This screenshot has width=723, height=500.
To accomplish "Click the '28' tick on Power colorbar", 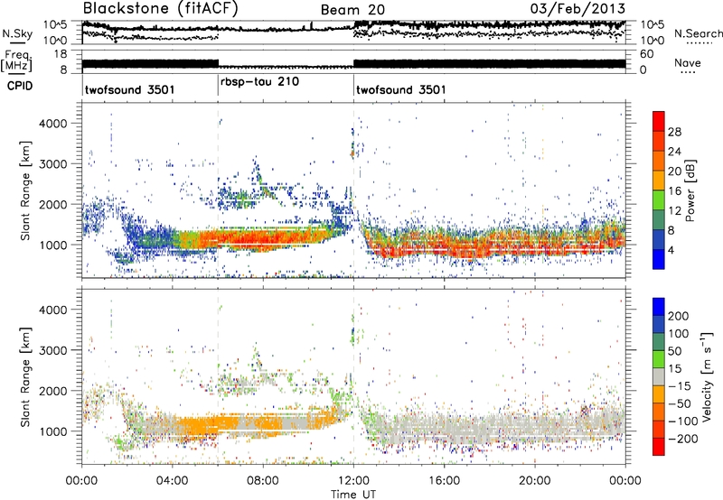I will click(x=674, y=132).
